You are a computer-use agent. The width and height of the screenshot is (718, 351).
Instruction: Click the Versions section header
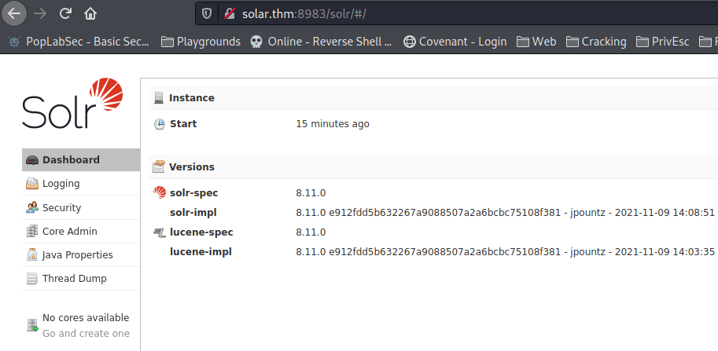[x=433, y=166]
